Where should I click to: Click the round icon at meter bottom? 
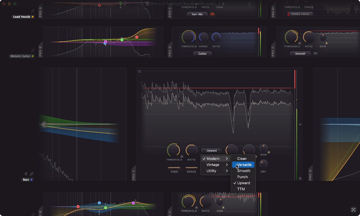coord(300,178)
